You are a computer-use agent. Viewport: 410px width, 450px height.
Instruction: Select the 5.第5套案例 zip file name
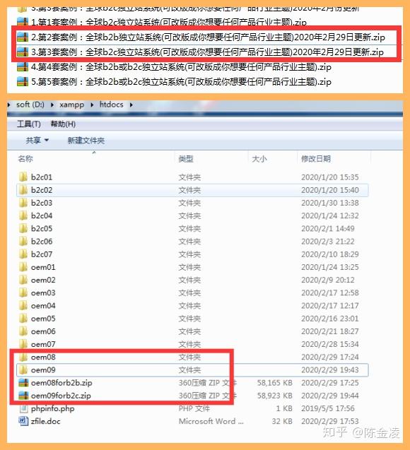pos(181,82)
